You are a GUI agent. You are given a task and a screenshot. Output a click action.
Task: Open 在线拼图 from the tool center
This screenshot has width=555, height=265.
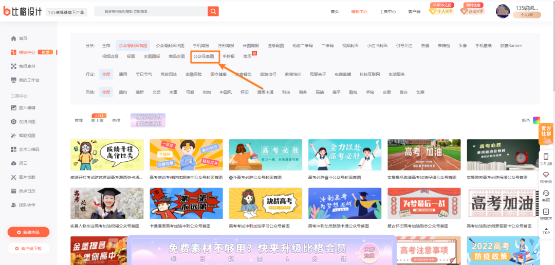[x=27, y=122]
